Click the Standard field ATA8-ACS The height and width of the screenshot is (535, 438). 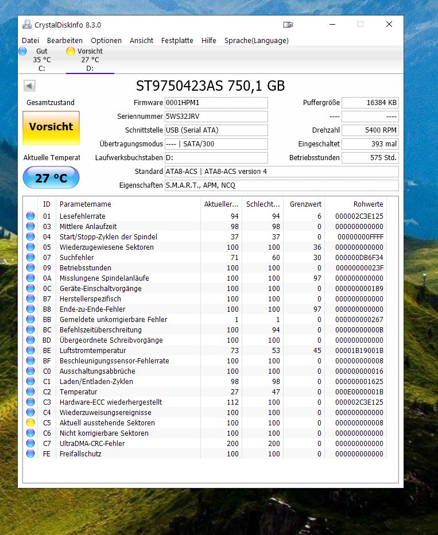click(x=282, y=171)
